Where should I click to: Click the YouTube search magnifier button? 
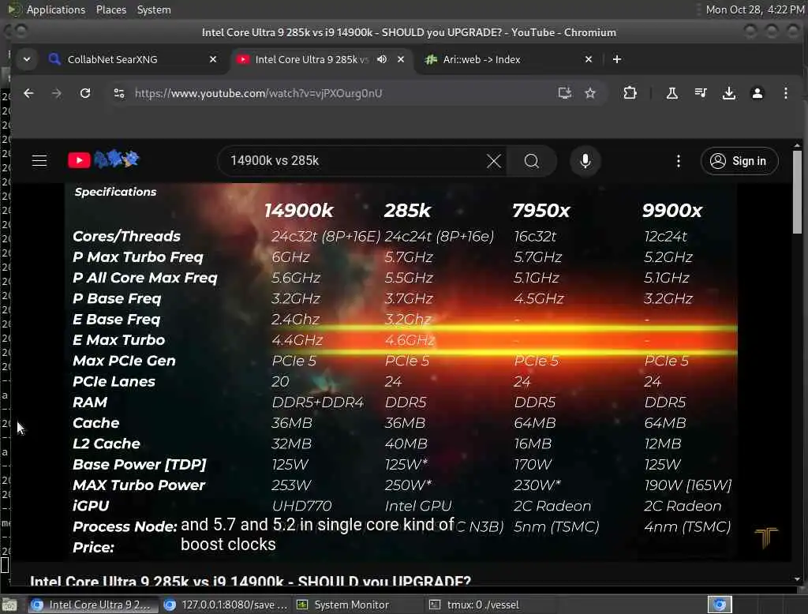point(532,161)
